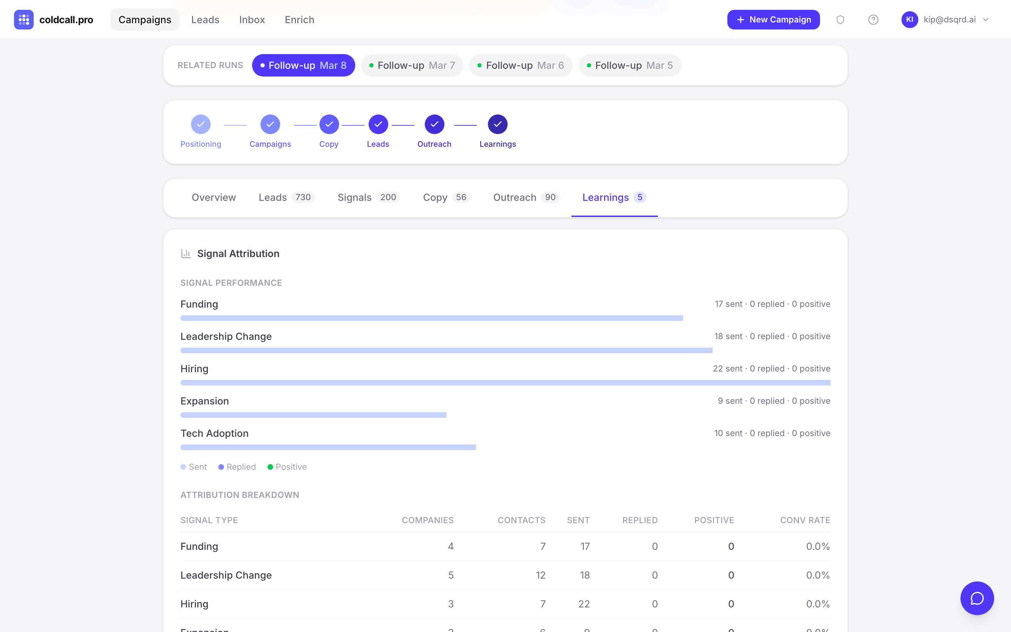Image resolution: width=1011 pixels, height=632 pixels.
Task: Click the Learnings checkmark circle in pipeline
Action: coord(497,124)
